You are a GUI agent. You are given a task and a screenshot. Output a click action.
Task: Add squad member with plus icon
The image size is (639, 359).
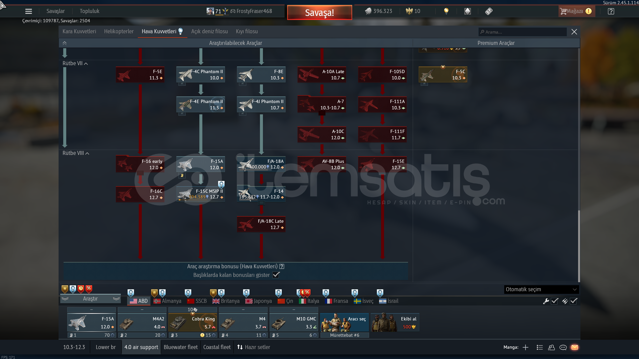[526, 347]
